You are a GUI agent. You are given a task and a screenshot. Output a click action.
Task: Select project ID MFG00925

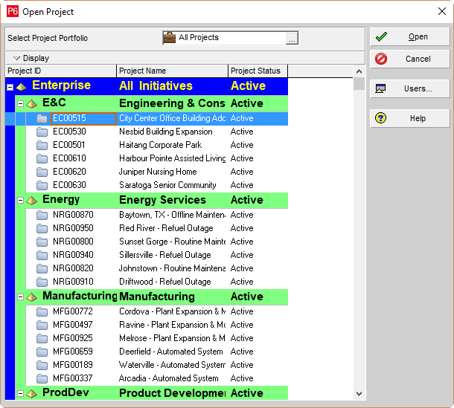(x=73, y=338)
